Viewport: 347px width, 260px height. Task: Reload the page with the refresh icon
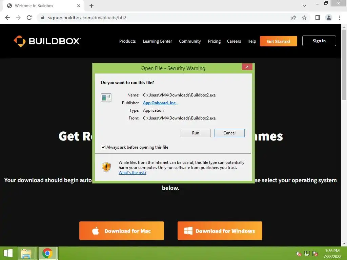(x=29, y=18)
